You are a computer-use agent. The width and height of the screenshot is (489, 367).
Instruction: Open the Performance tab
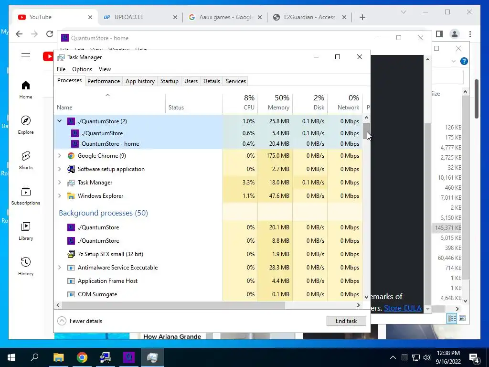104,81
